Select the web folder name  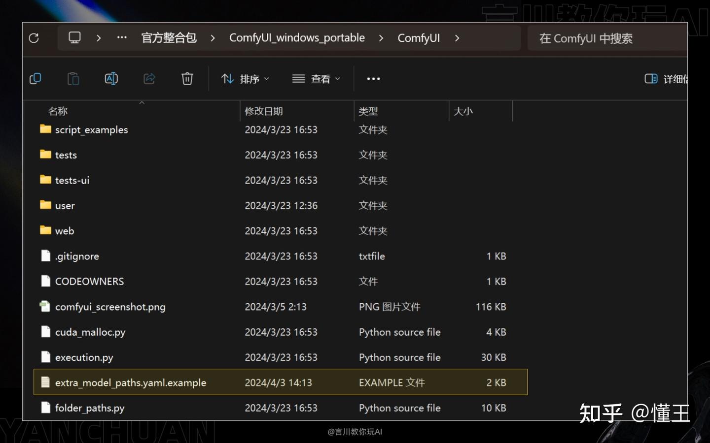click(x=65, y=231)
